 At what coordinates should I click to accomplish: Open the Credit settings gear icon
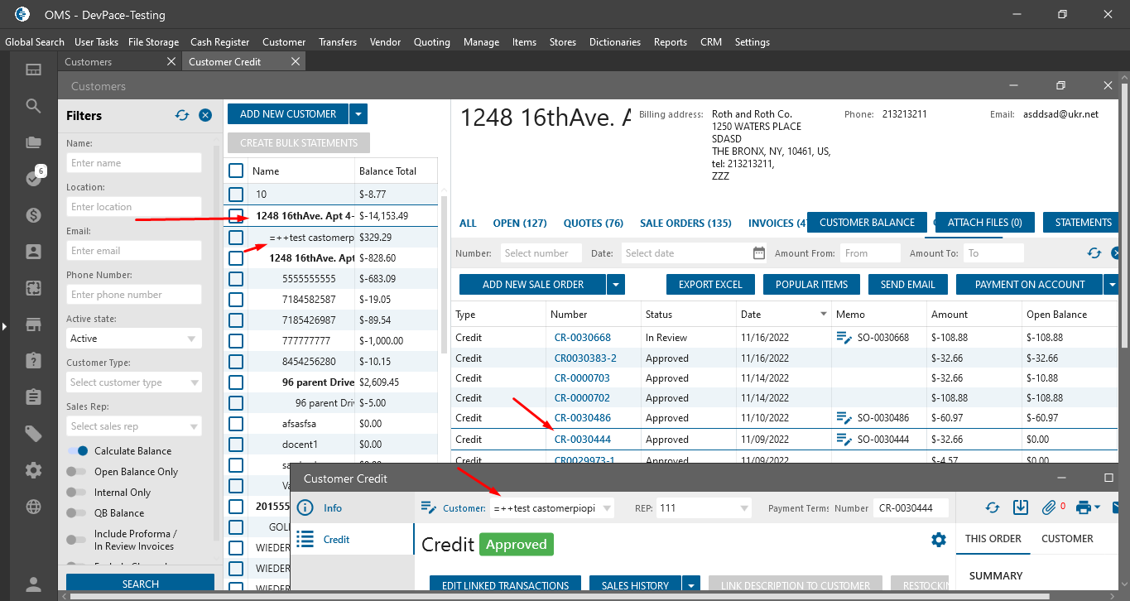[938, 540]
